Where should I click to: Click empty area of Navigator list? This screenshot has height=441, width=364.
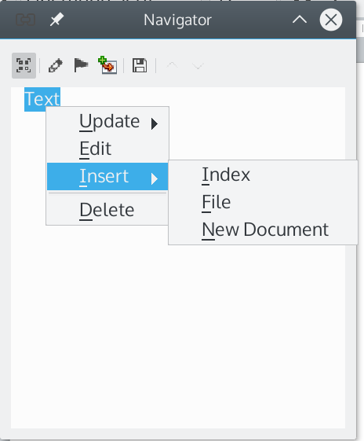[x=178, y=337]
